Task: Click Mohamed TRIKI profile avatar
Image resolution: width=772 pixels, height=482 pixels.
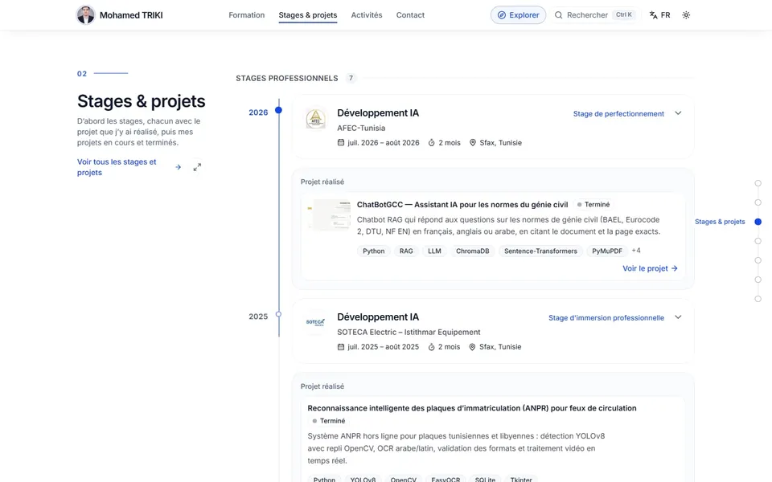Action: coord(86,15)
